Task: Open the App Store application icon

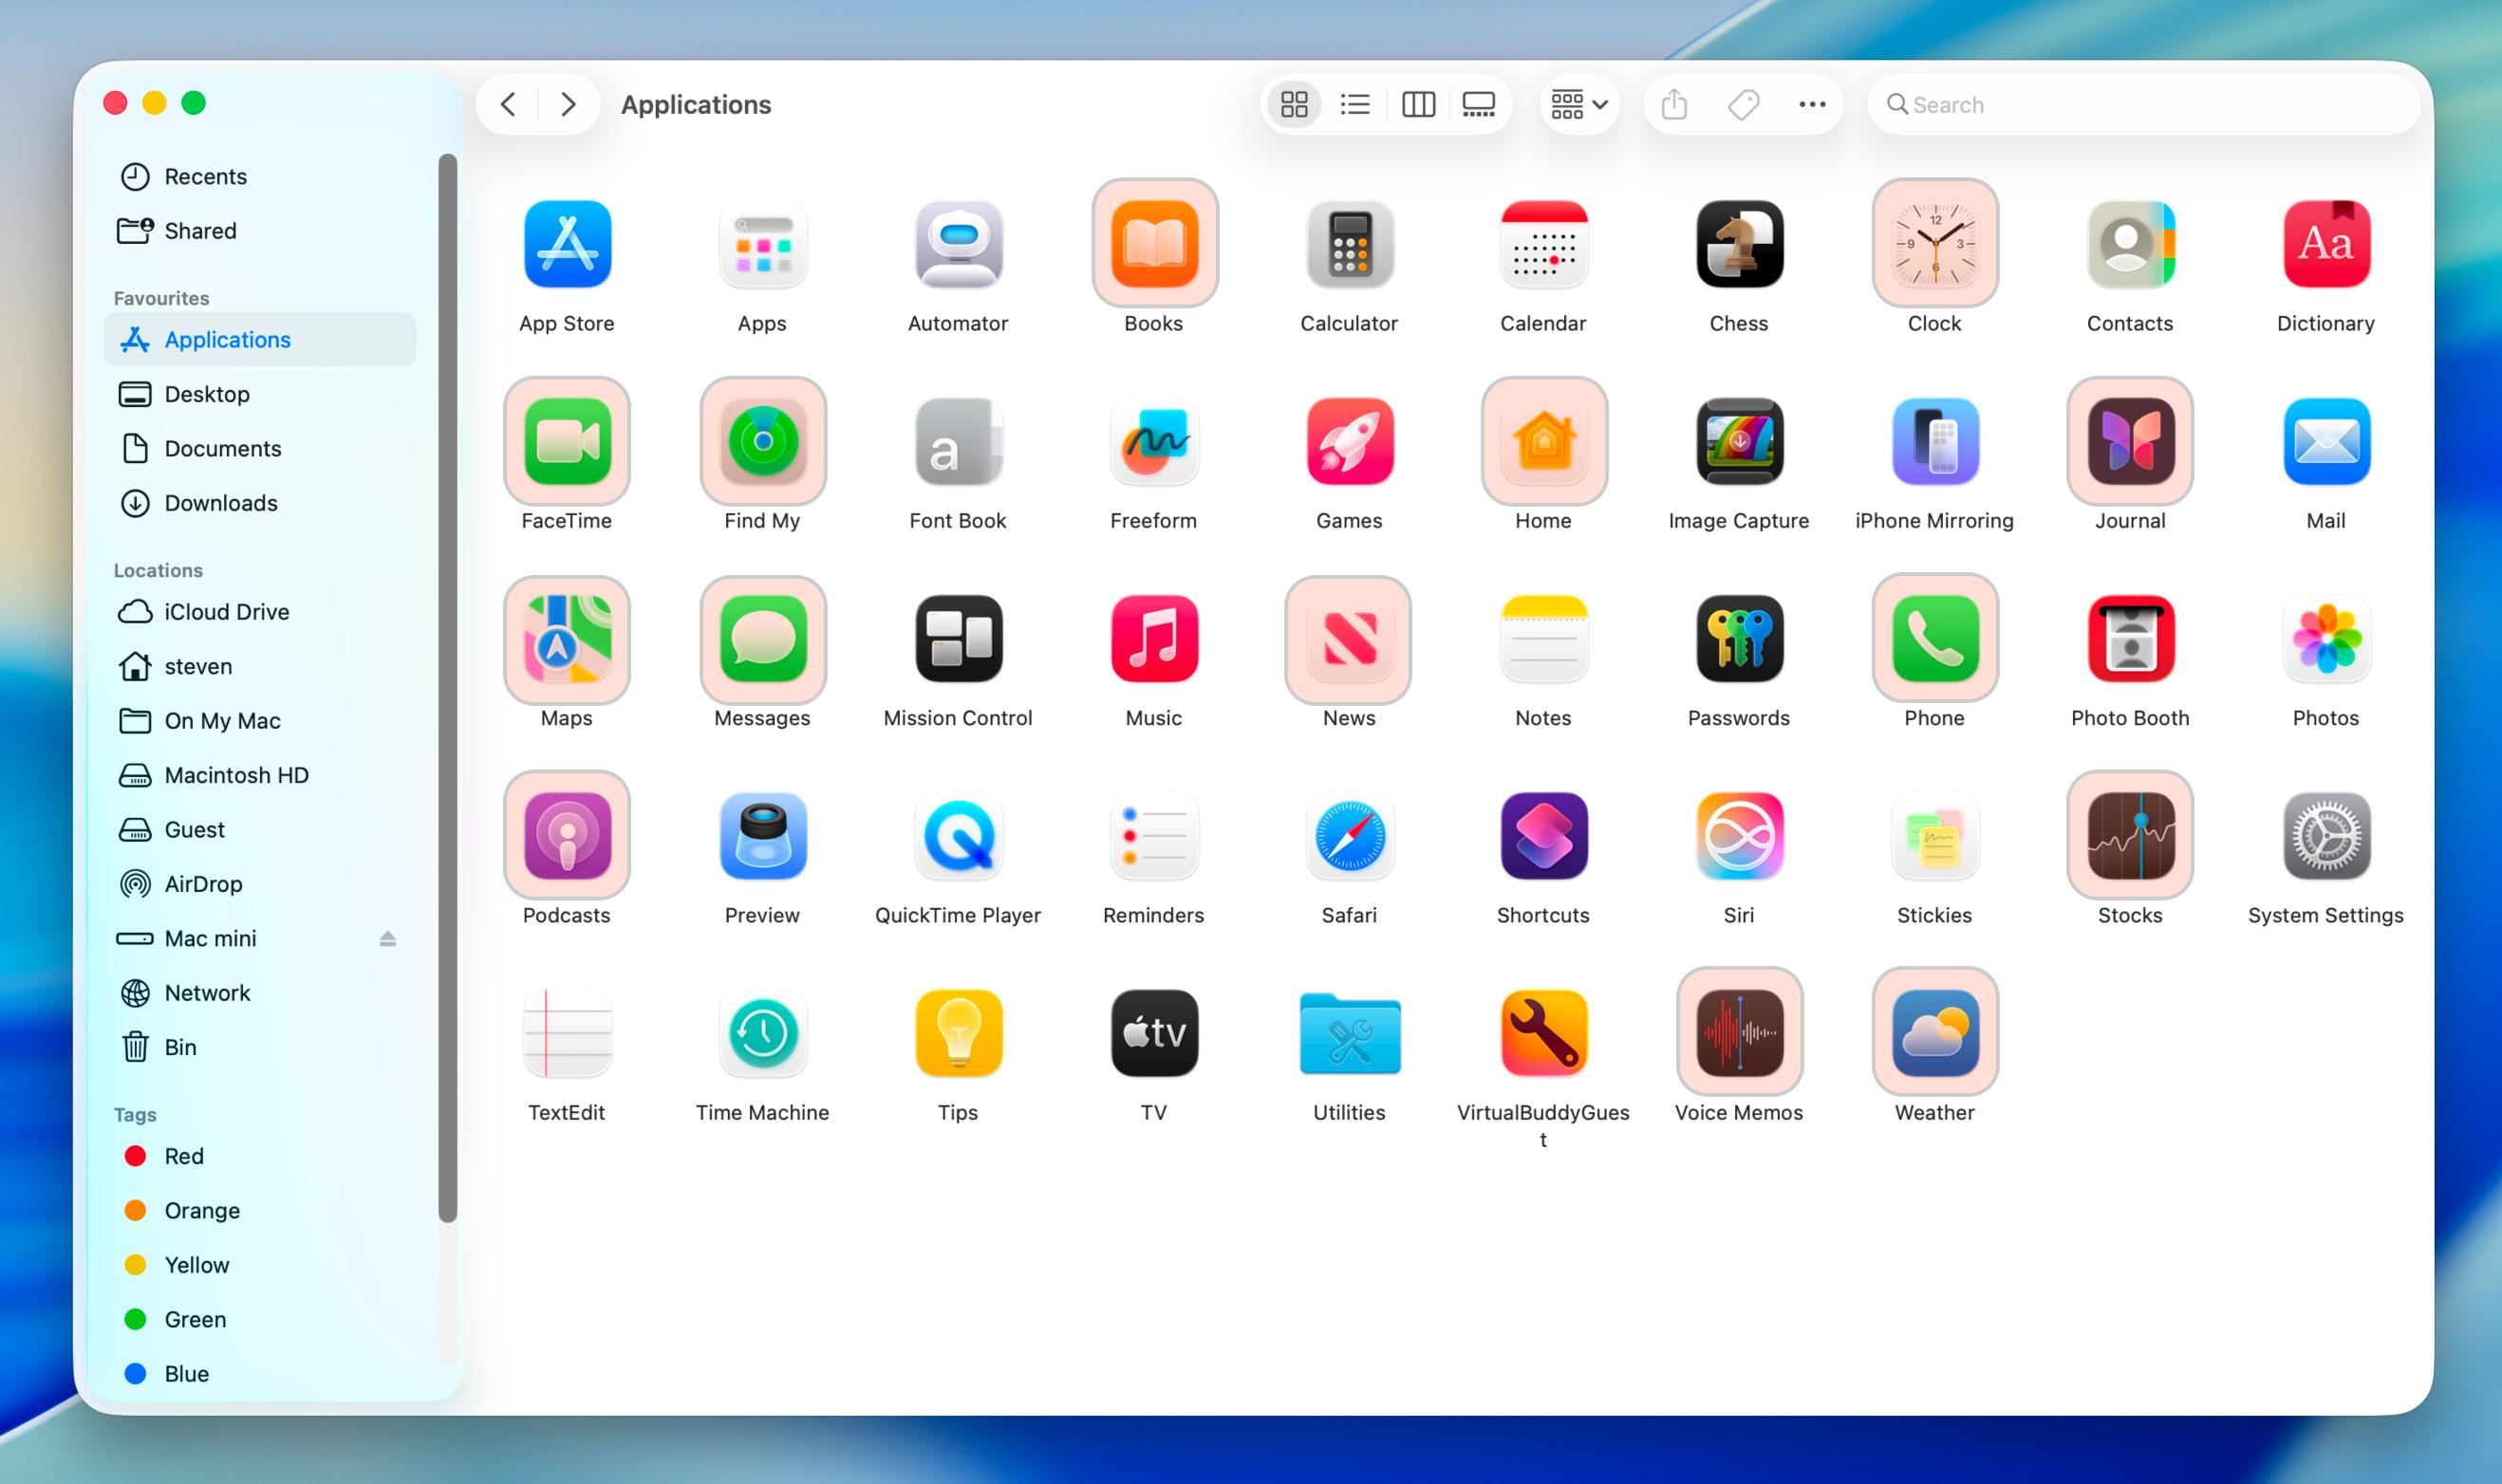Action: [567, 244]
